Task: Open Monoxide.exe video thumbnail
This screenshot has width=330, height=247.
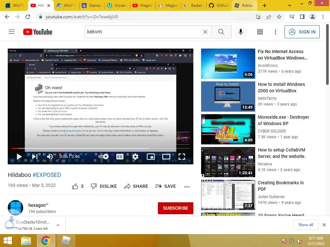Action: (228, 129)
